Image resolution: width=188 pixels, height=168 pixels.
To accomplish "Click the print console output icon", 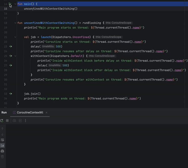I will tap(3, 151).
